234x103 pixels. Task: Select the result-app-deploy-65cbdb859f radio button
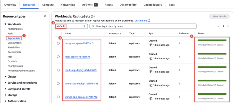tap(58, 70)
